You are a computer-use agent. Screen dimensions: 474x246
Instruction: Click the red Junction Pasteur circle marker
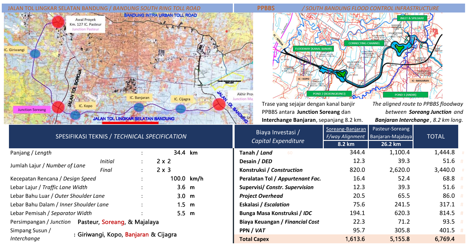tap(58, 22)
